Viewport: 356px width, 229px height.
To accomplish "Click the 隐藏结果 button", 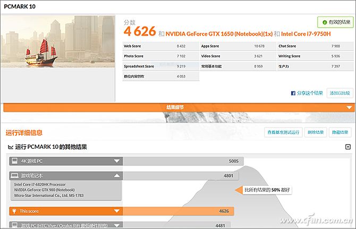I will pyautogui.click(x=340, y=132).
